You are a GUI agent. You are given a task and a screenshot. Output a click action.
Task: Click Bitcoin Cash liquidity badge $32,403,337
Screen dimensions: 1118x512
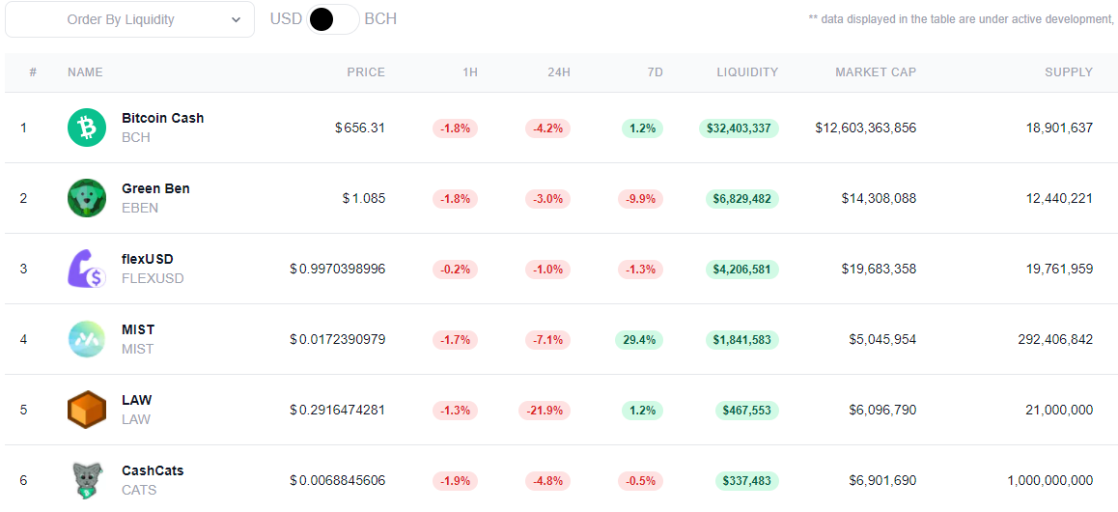tap(739, 128)
